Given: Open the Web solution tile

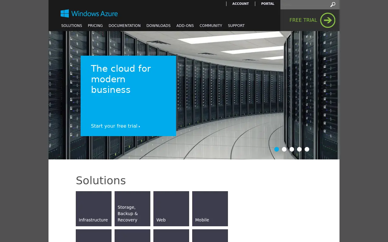Looking at the screenshot, I should point(171,209).
